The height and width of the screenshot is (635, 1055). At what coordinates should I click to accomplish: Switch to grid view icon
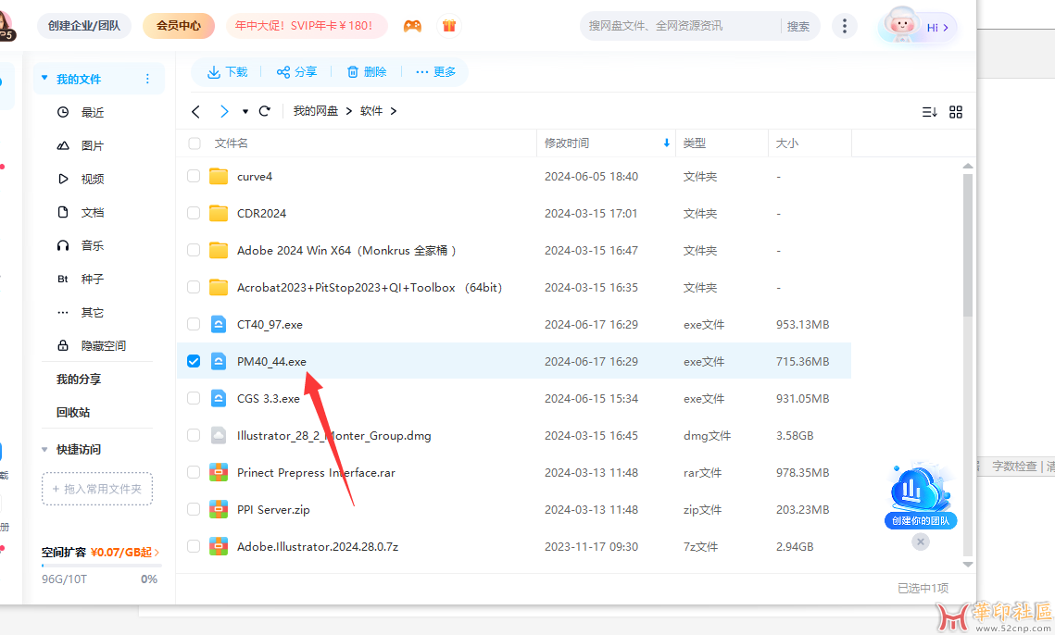[x=955, y=112]
